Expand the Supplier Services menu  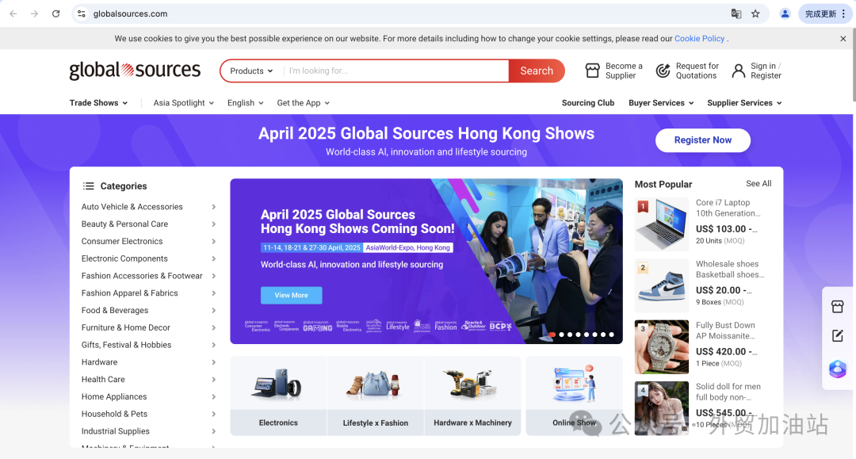pos(744,102)
